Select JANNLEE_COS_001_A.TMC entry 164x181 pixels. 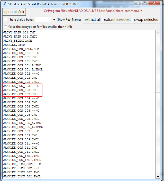[x=22, y=66]
